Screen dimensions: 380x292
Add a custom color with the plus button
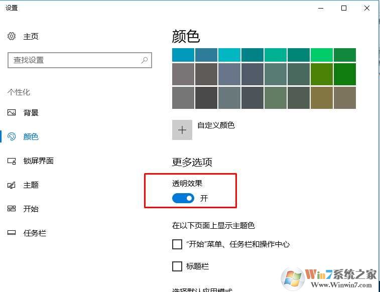pos(182,130)
